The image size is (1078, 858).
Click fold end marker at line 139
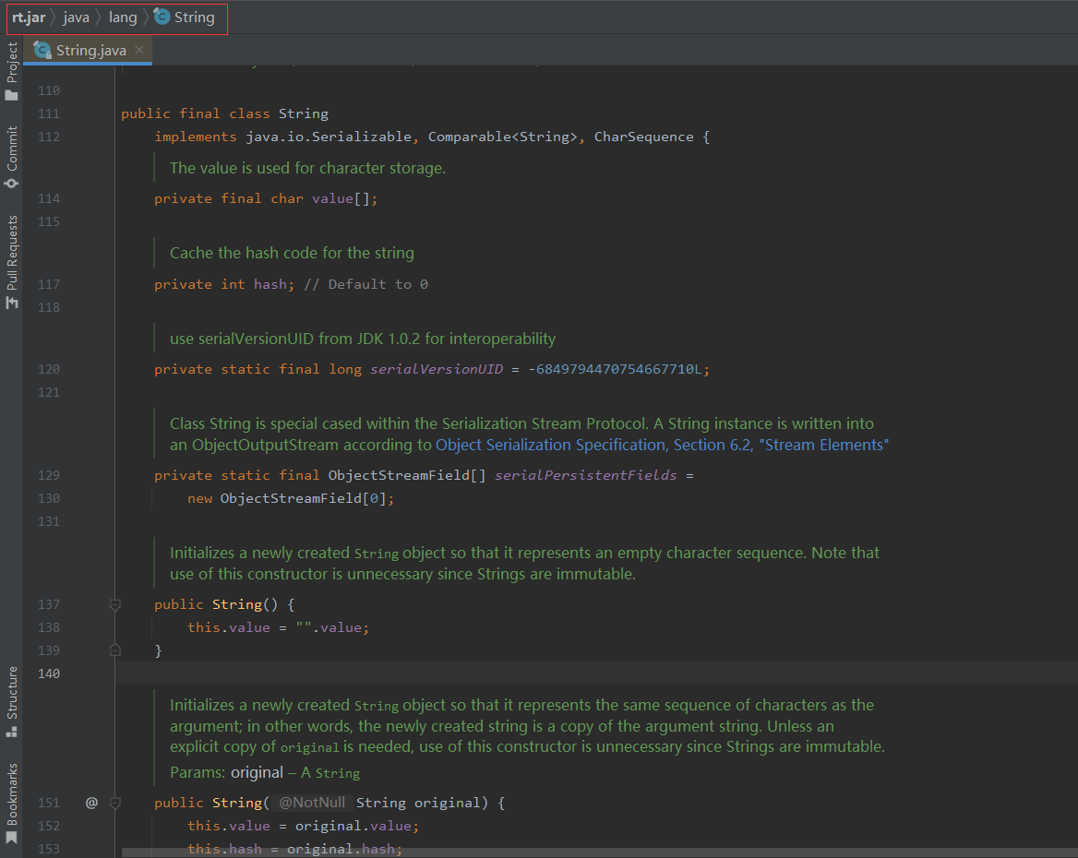[x=115, y=650]
